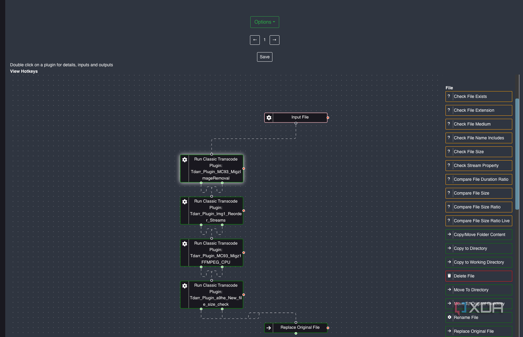
Task: Click red error handle on FFMPEG_CPU node
Action: (244, 253)
